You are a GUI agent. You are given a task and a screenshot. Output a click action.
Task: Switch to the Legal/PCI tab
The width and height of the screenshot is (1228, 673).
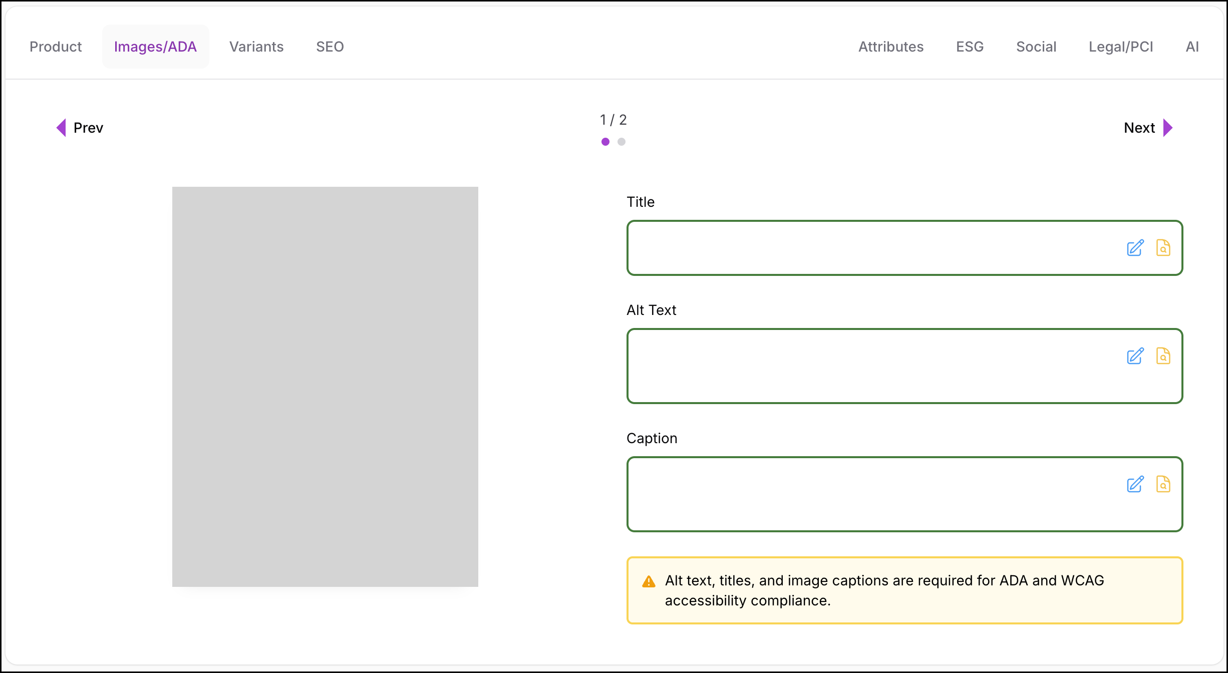coord(1121,47)
